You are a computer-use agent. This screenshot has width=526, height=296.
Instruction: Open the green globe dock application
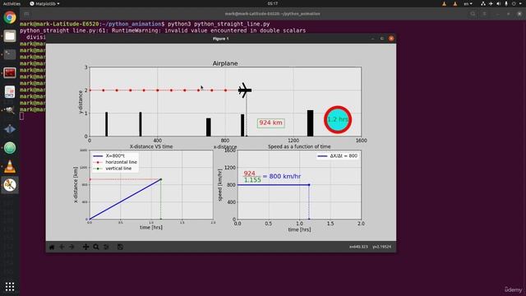(10, 148)
